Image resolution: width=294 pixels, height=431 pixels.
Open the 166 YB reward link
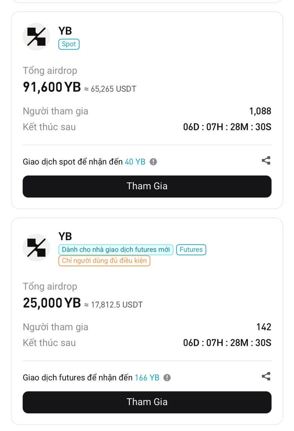tap(147, 378)
